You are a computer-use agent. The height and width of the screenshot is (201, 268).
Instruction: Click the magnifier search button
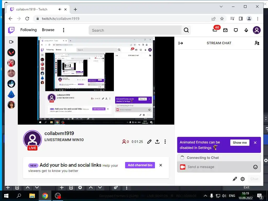point(186,30)
